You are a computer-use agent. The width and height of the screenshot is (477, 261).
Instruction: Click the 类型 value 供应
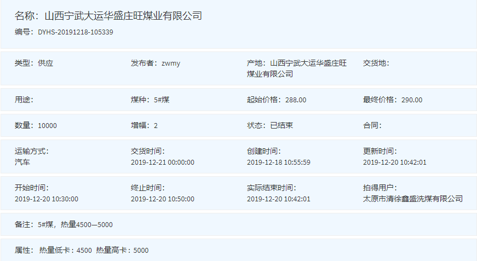pos(45,63)
